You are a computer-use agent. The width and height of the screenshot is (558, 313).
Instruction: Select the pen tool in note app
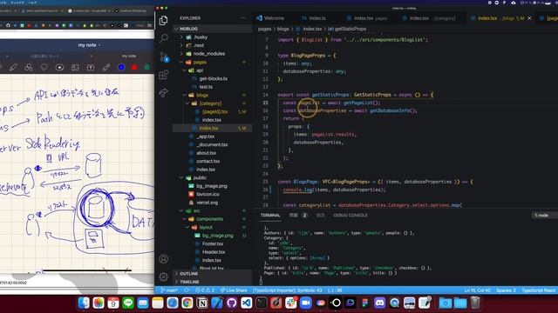pyautogui.click(x=14, y=67)
